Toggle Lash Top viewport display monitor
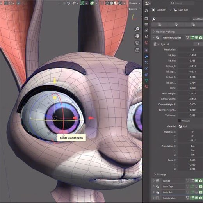This screenshot has height=203, width=203. tap(196, 187)
